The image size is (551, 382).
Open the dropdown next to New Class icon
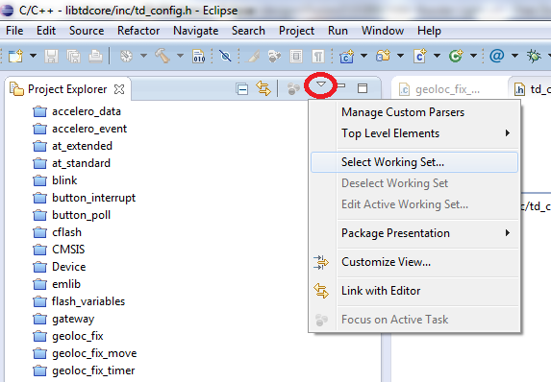click(473, 56)
